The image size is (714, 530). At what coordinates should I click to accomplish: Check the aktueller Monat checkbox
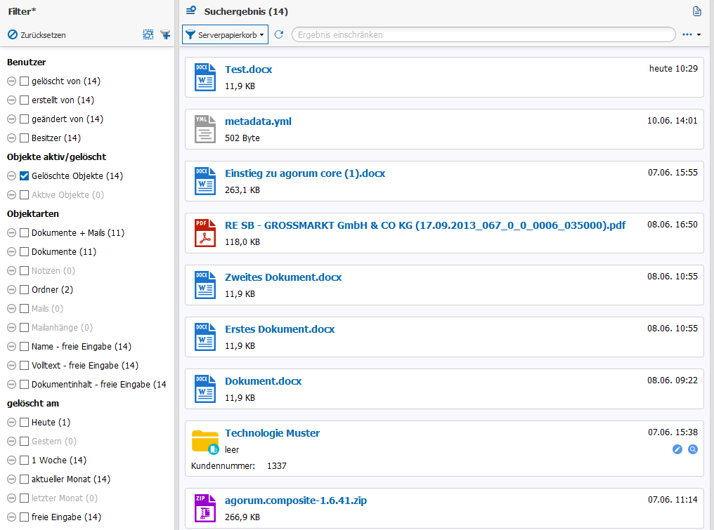click(24, 479)
